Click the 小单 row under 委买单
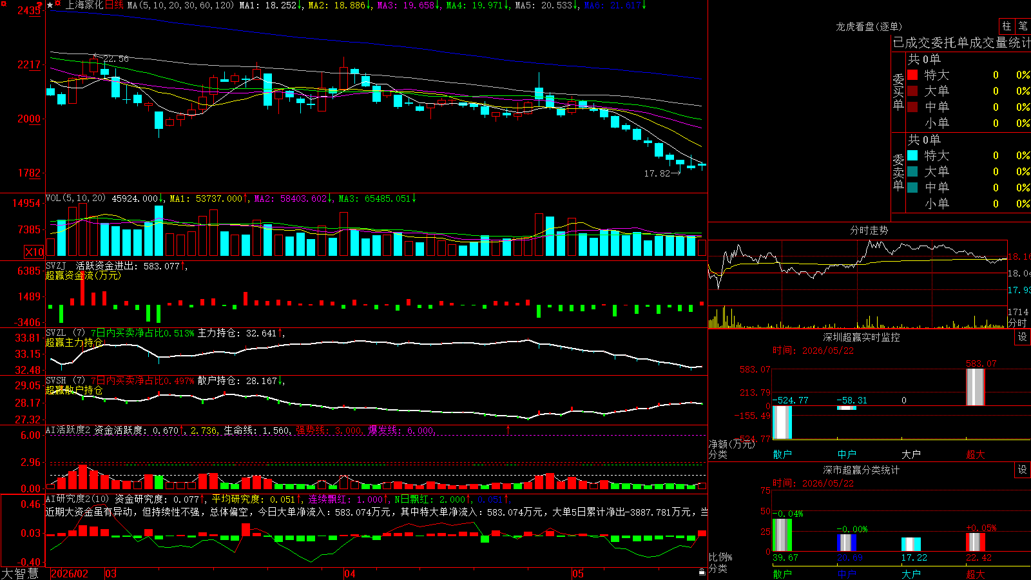 [x=968, y=123]
